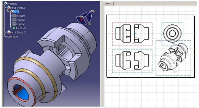
Task: Click the selected Part1 document icon
Action: 12,12
